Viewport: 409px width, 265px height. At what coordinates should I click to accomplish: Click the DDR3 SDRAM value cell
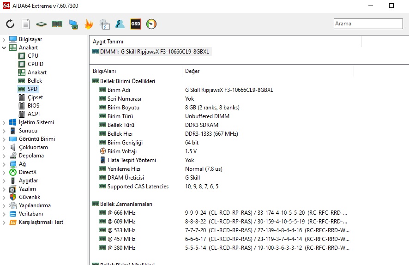(x=202, y=125)
